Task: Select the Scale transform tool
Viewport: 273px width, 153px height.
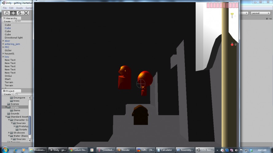Action: coord(26,13)
